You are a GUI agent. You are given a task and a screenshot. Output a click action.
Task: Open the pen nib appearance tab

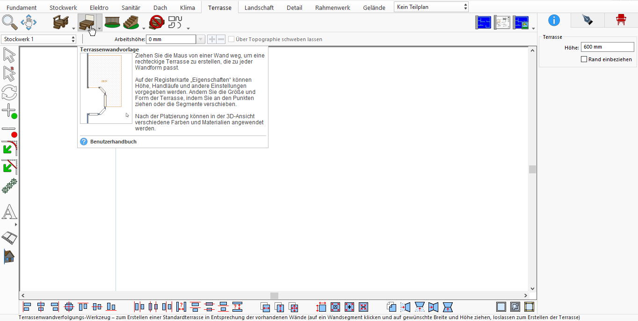pos(587,20)
